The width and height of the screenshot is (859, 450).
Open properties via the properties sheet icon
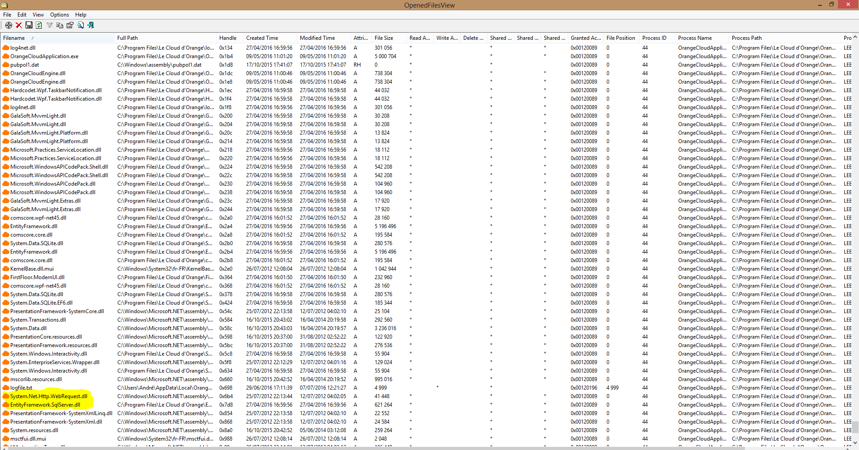[70, 25]
